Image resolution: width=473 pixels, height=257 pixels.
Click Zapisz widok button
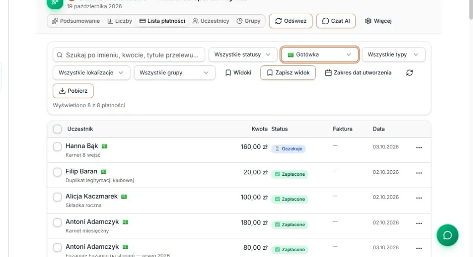(x=288, y=73)
